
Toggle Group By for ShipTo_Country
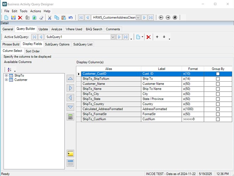(x=218, y=104)
